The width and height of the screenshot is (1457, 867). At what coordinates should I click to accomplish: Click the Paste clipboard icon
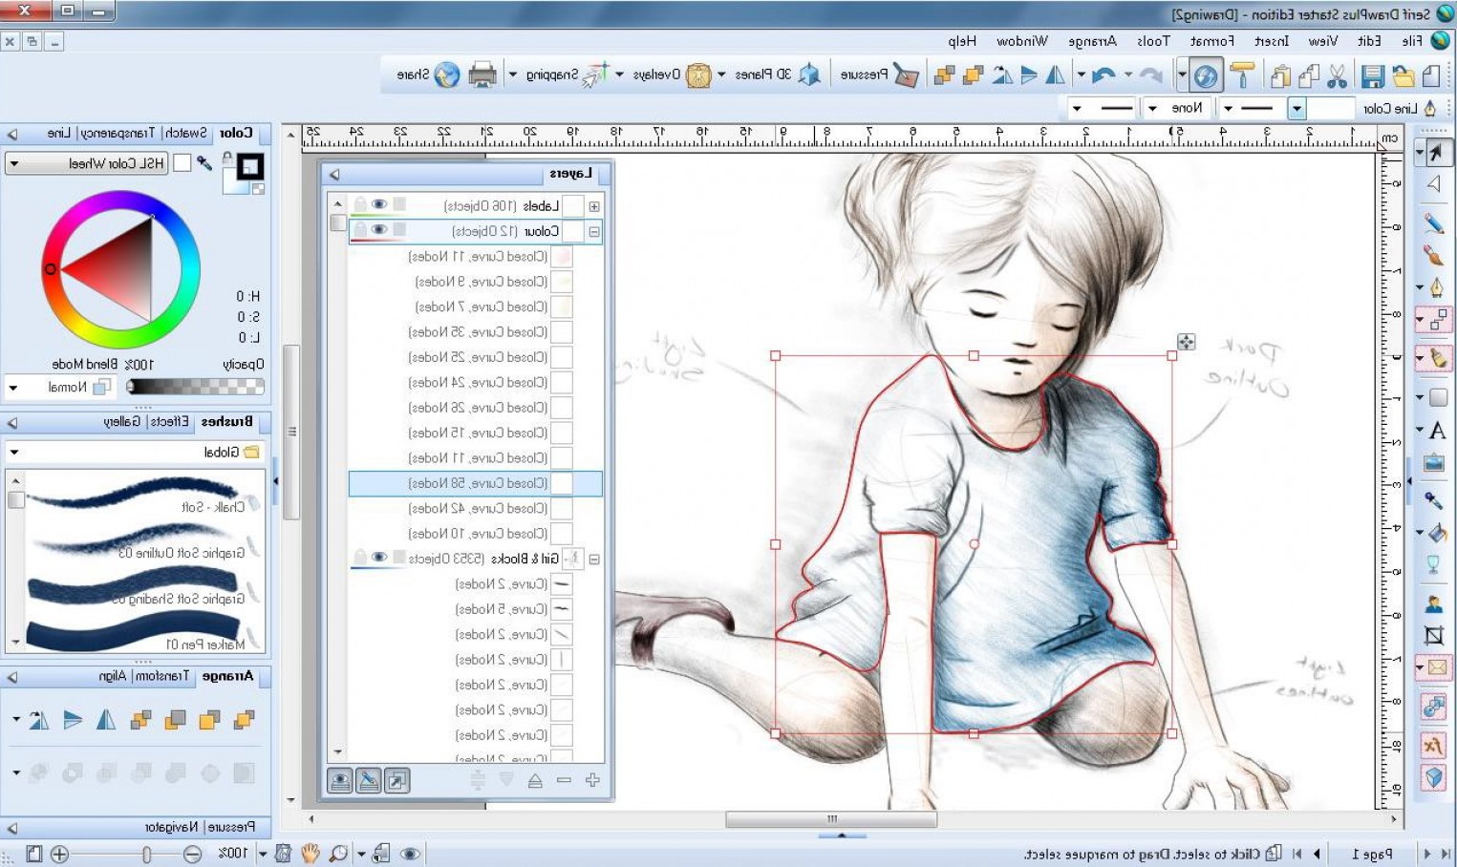pyautogui.click(x=1281, y=74)
